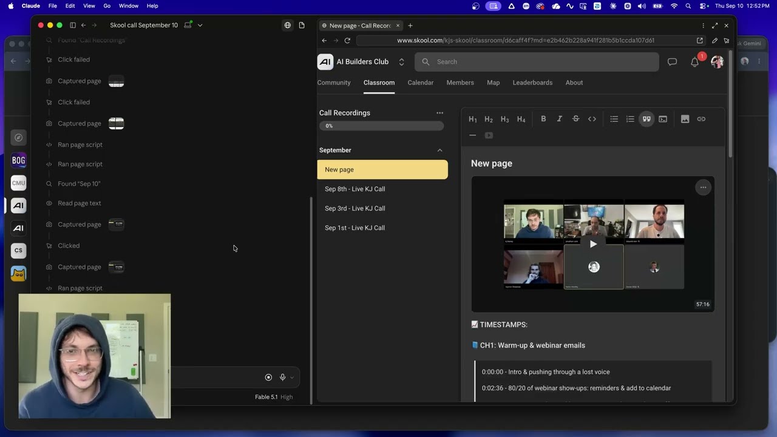The image size is (777, 437).
Task: Open the Skool notifications bell
Action: coord(695,62)
